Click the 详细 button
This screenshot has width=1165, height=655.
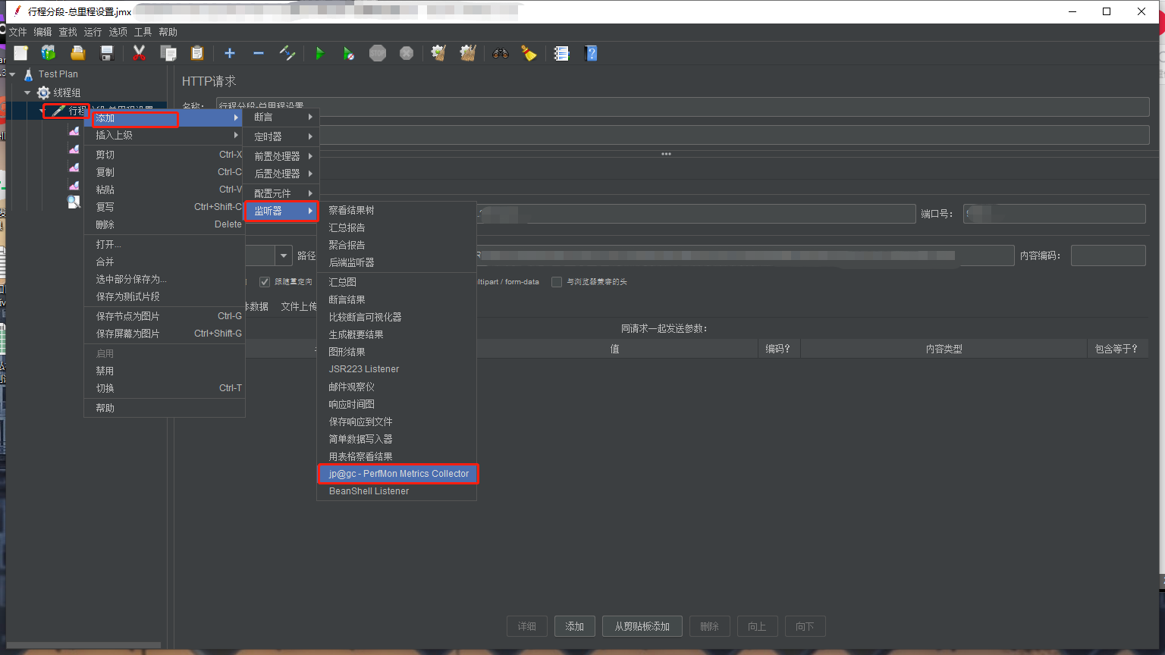(x=526, y=626)
